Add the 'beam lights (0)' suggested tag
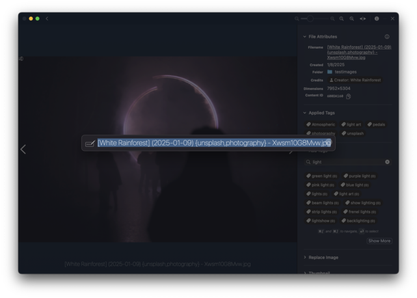417x298 pixels. pos(322,203)
